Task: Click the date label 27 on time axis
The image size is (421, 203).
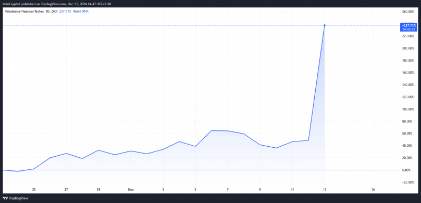Action: pos(66,190)
